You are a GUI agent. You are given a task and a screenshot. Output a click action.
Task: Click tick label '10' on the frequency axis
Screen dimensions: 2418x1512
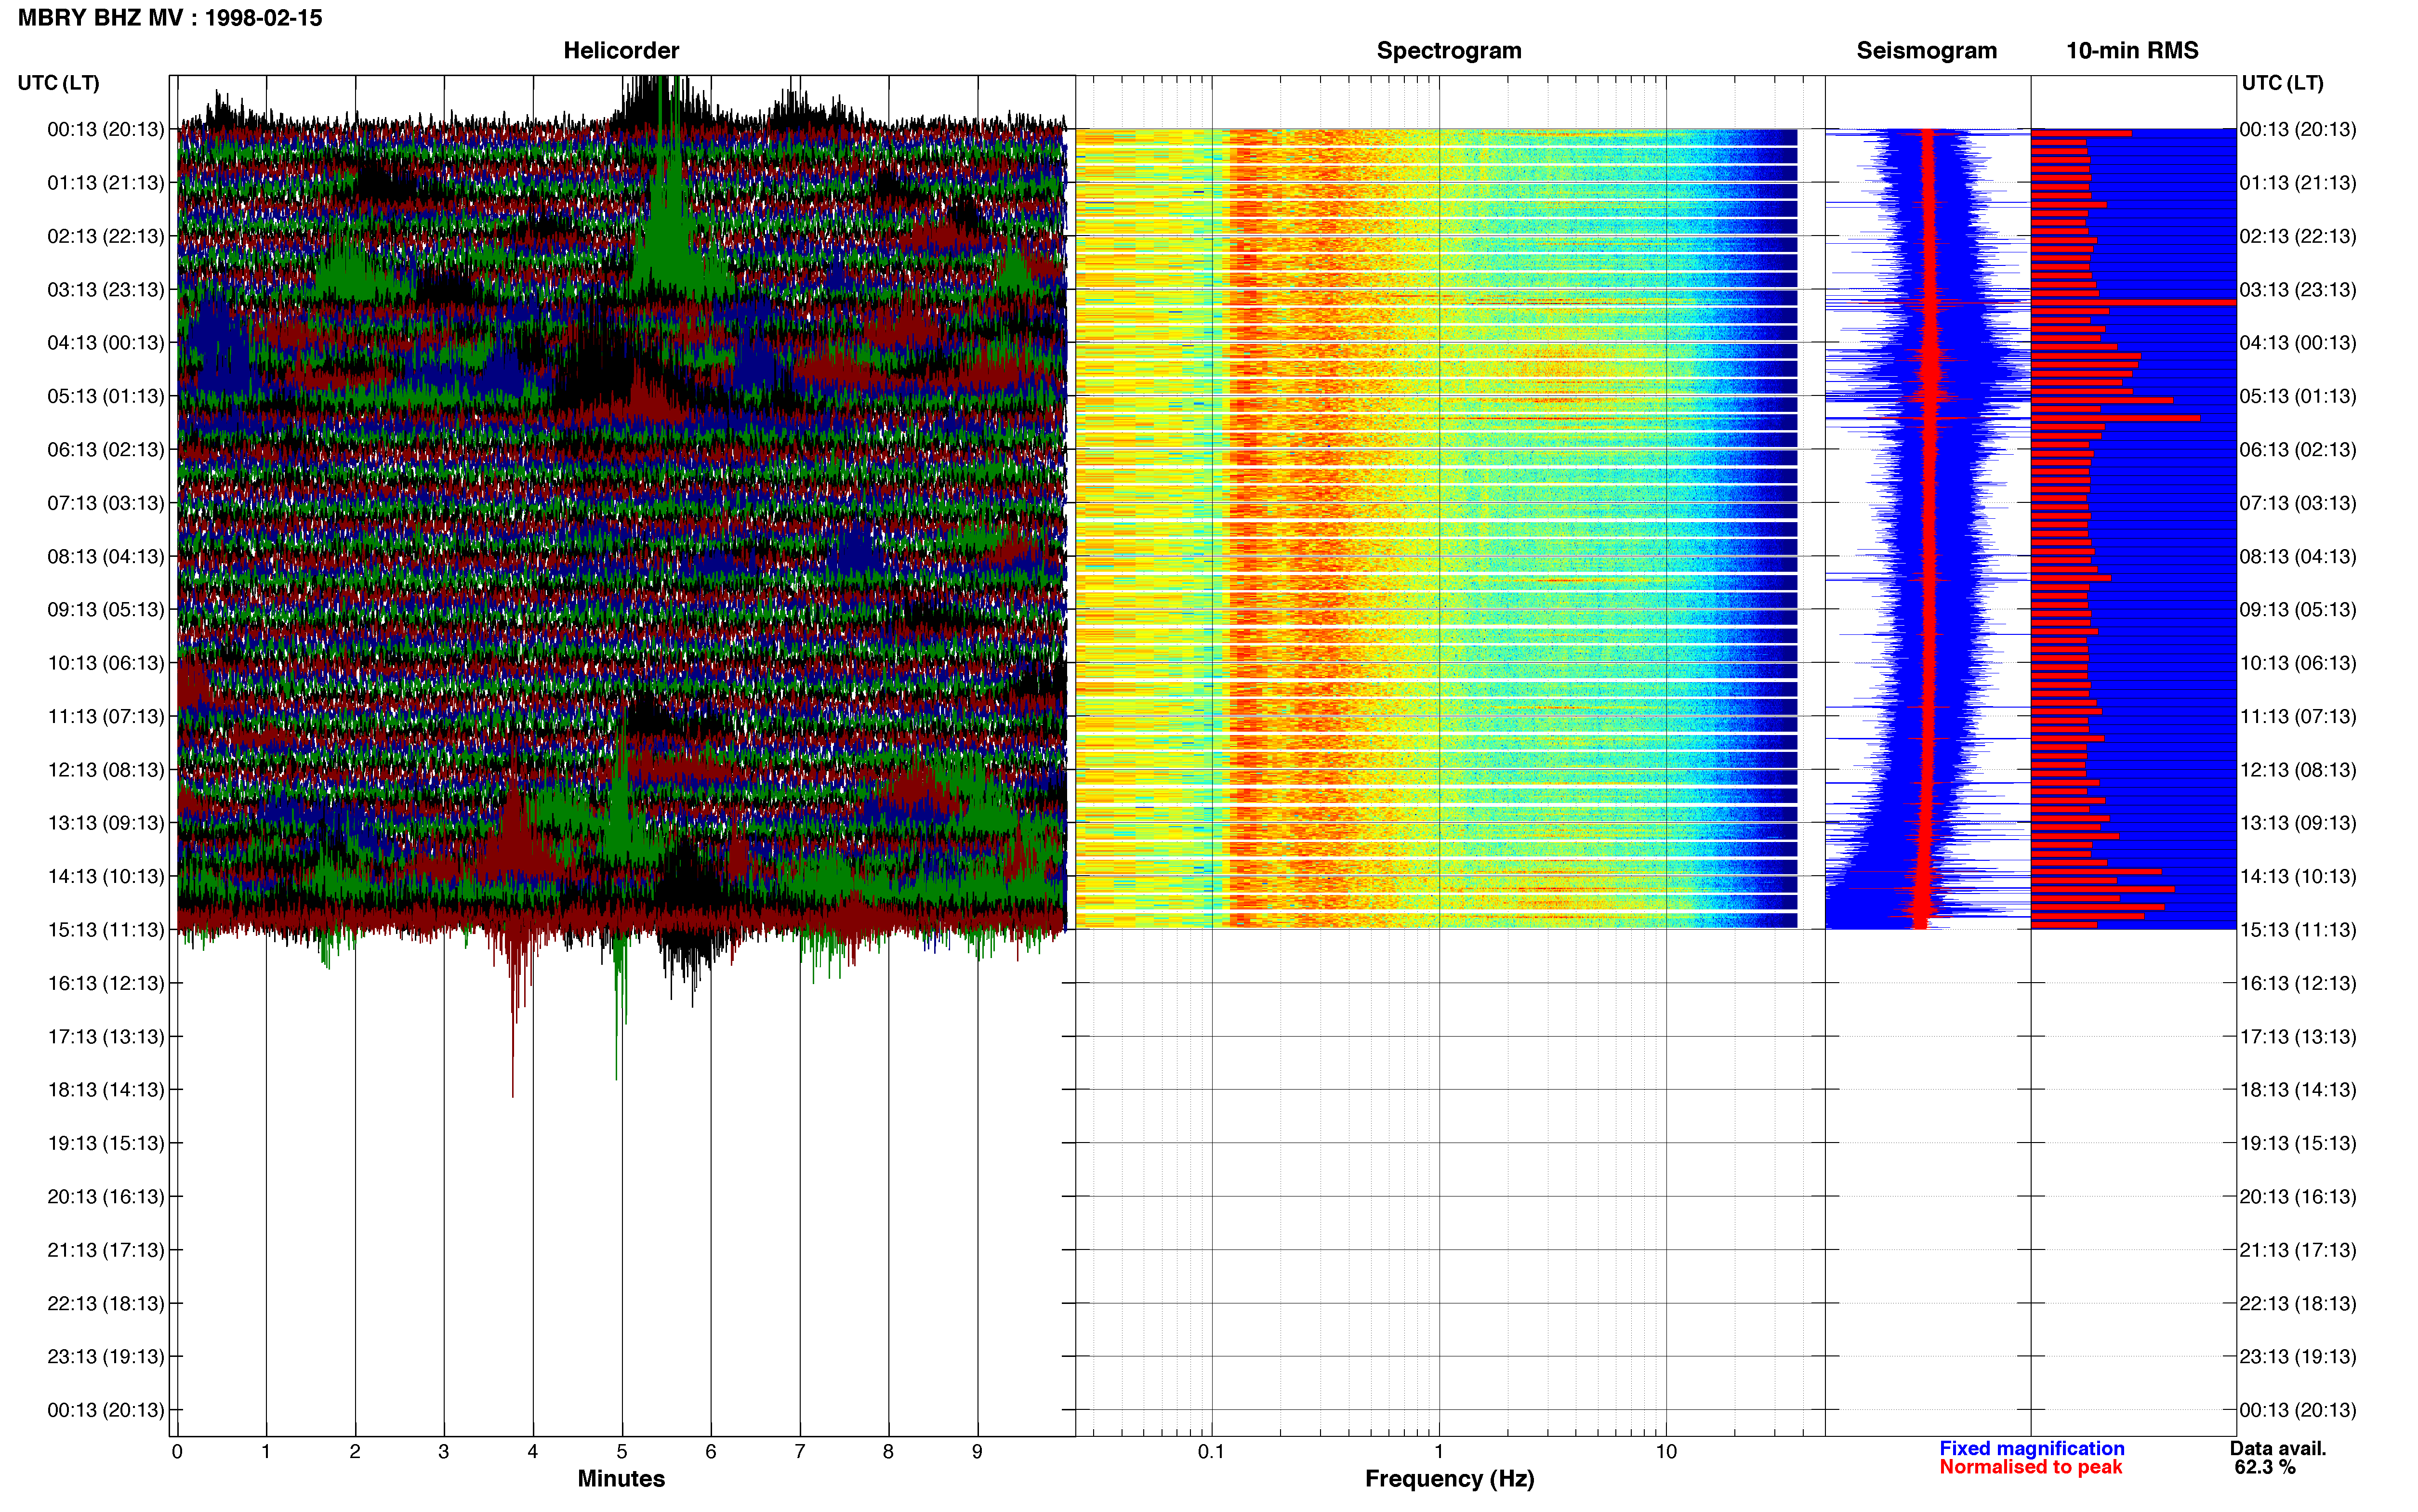click(x=1666, y=1451)
